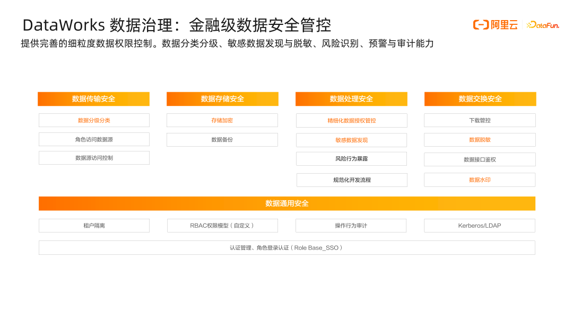
Task: Click the 数据脱敏 item
Action: (480, 139)
